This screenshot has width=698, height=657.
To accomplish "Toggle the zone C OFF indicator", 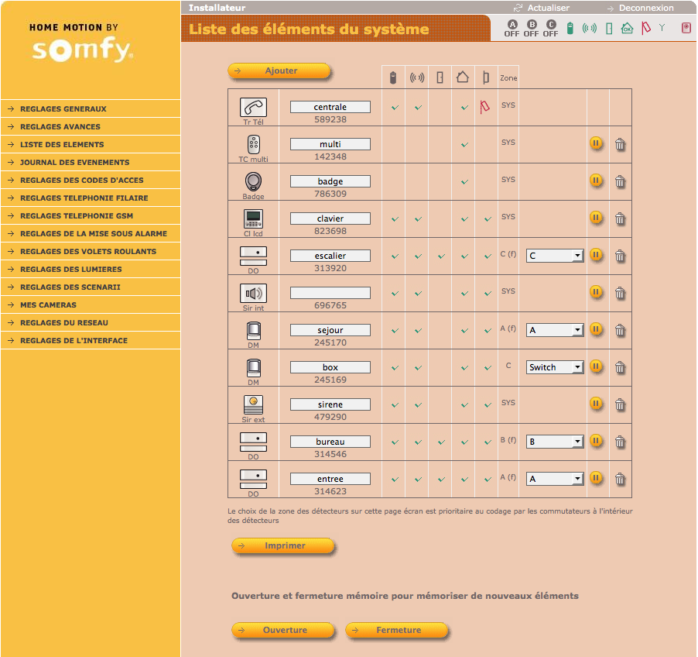I will tap(550, 29).
